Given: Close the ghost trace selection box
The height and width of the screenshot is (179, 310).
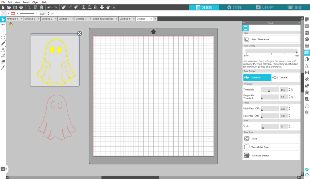Looking at the screenshot, I should pyautogui.click(x=80, y=33).
